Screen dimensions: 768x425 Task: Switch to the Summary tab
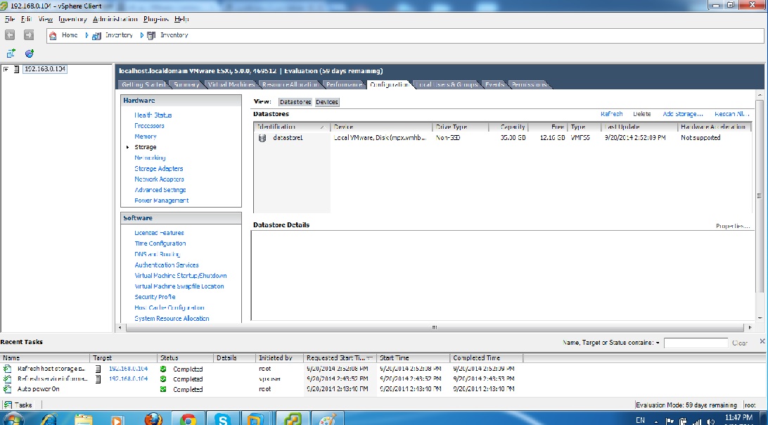(186, 85)
